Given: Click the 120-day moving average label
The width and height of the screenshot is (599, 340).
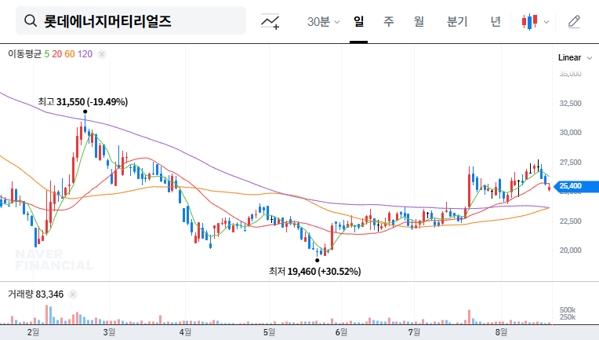Looking at the screenshot, I should point(85,54).
